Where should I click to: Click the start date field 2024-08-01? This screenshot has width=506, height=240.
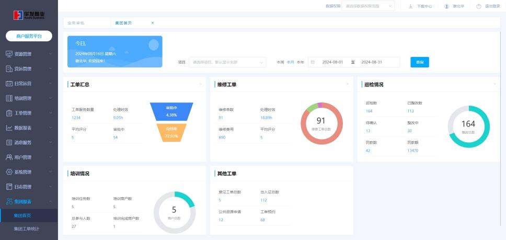tap(332, 62)
